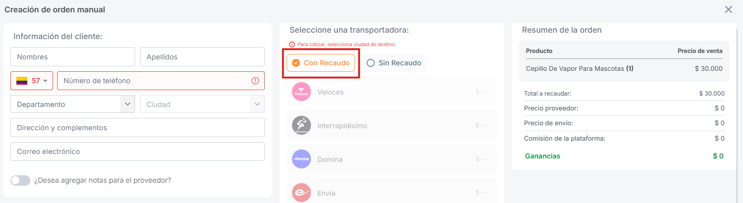The width and height of the screenshot is (743, 203).
Task: Enable notes for the provider toggle
Action: click(x=20, y=180)
